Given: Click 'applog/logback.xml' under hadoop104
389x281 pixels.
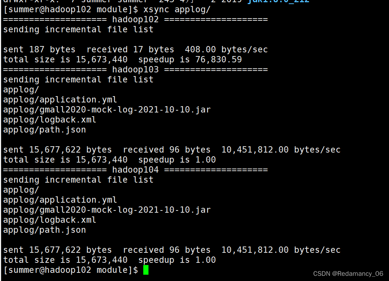Looking at the screenshot, I should point(49,220).
